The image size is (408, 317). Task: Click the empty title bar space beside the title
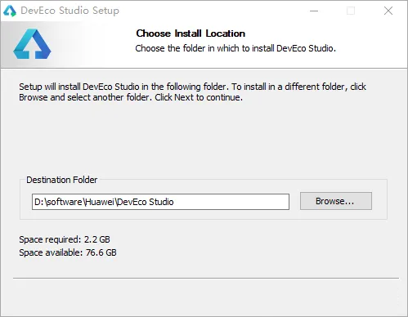pyautogui.click(x=213, y=11)
